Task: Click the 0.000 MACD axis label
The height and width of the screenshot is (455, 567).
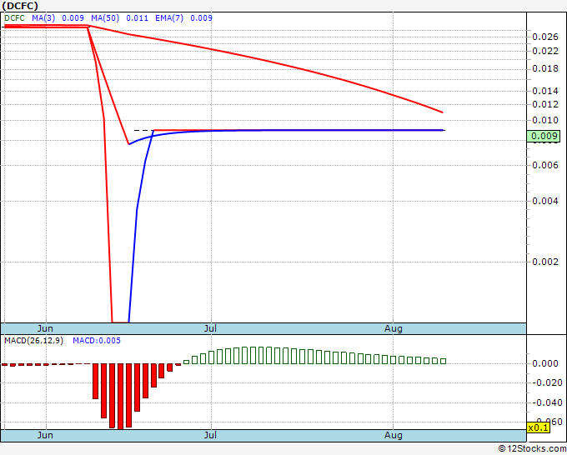Action: click(x=545, y=363)
